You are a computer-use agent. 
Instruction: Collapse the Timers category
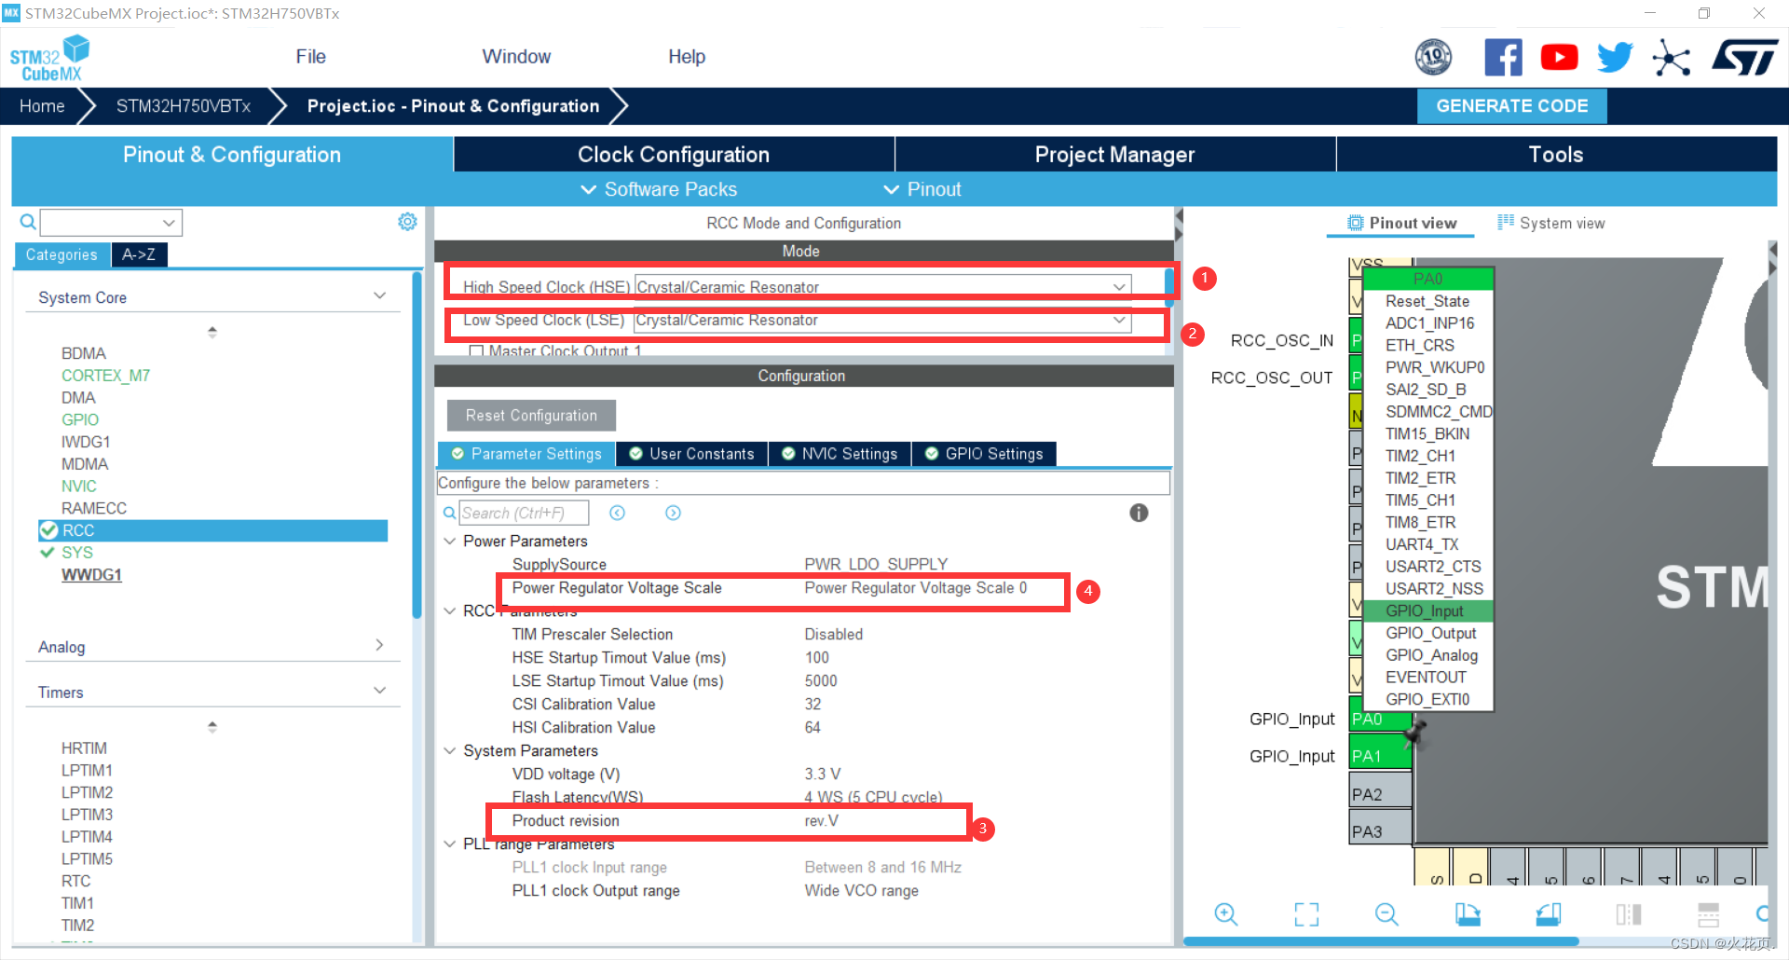379,691
